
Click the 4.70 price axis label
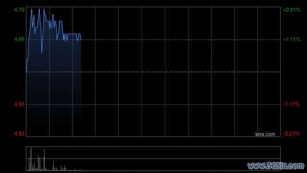tap(19, 10)
